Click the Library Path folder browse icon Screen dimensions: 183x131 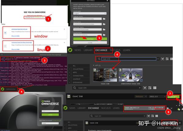104,19
